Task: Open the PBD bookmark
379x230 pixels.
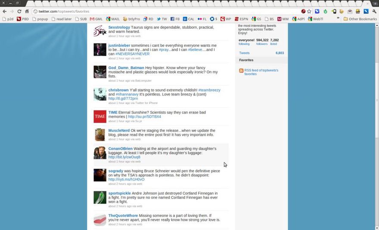Action: point(23,19)
